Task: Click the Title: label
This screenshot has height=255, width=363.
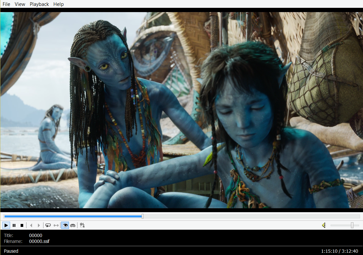Action: coord(9,235)
